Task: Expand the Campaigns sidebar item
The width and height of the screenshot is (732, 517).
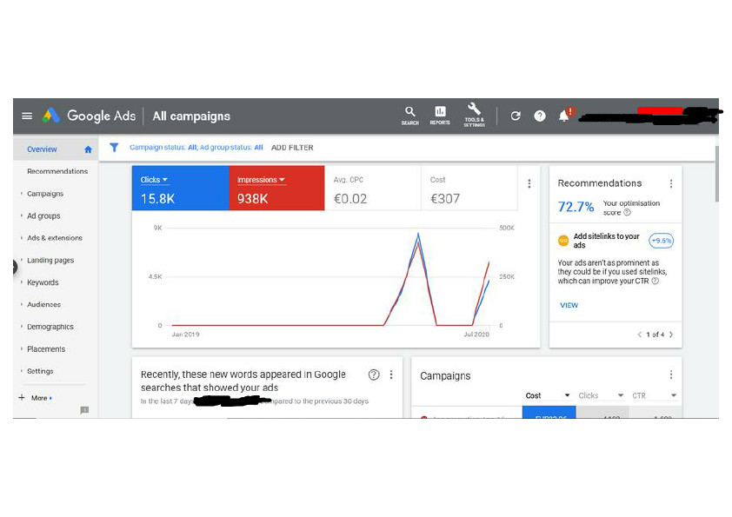Action: [22, 193]
